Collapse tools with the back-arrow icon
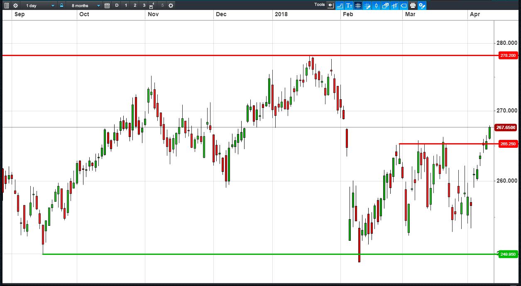The width and height of the screenshot is (521, 286). click(331, 5)
